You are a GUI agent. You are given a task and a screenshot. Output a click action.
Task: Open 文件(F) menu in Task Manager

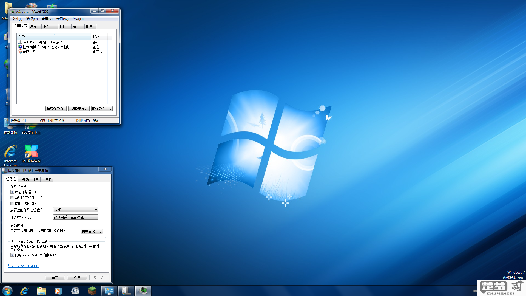tap(17, 19)
